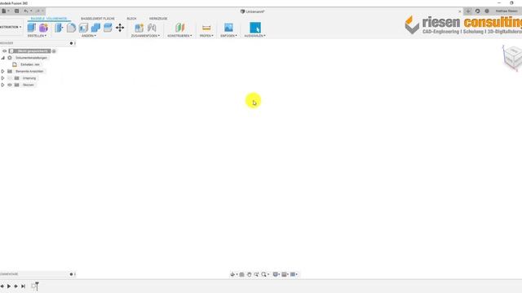Click the Save icon in top bar
Screen dimensions: 522x293
click(16, 11)
